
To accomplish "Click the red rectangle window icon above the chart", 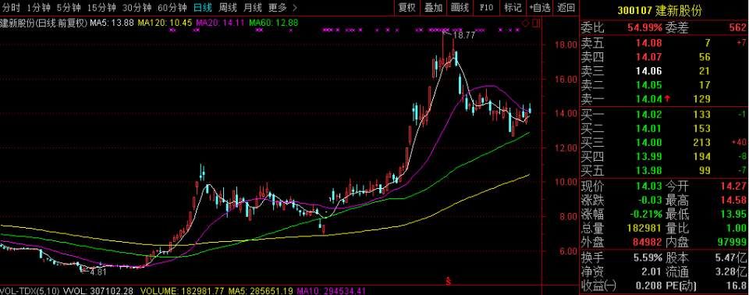I will tap(535, 23).
